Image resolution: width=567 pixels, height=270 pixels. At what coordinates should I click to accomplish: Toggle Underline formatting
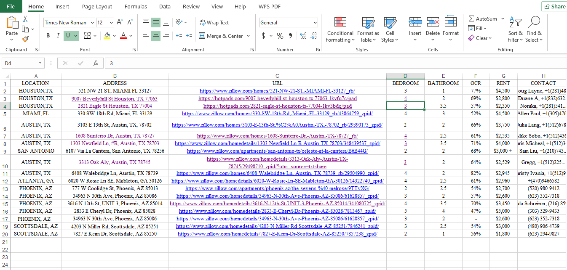pyautogui.click(x=68, y=36)
